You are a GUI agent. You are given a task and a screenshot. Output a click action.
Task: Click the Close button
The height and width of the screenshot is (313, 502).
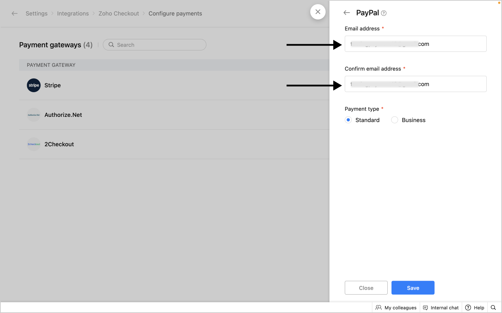point(366,288)
